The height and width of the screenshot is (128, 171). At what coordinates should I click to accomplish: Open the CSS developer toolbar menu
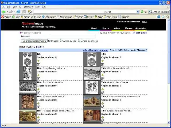16,17
